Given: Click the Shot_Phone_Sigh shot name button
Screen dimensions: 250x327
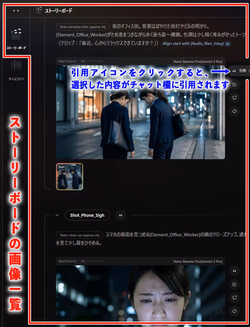Looking at the screenshot, I should click(87, 215).
